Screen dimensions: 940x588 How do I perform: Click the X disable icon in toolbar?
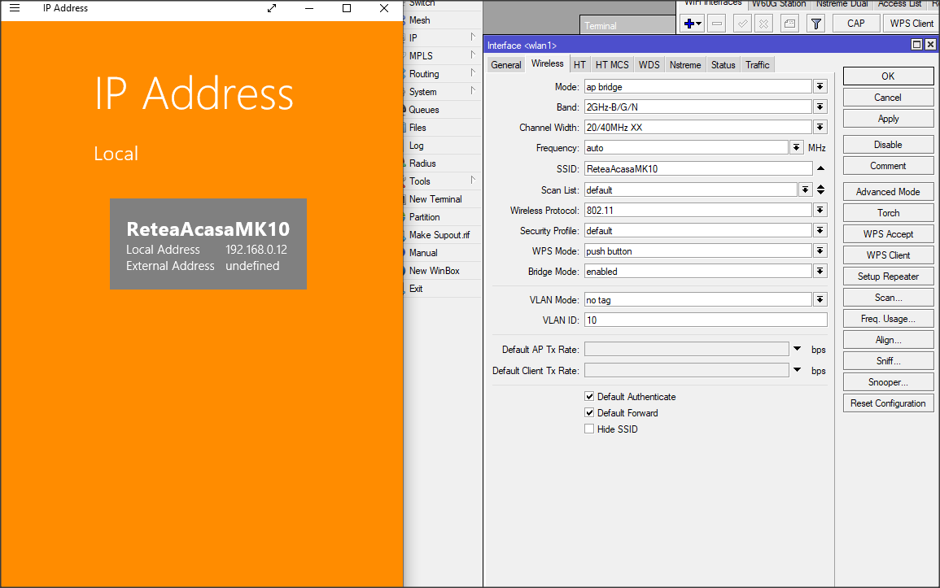[x=763, y=24]
